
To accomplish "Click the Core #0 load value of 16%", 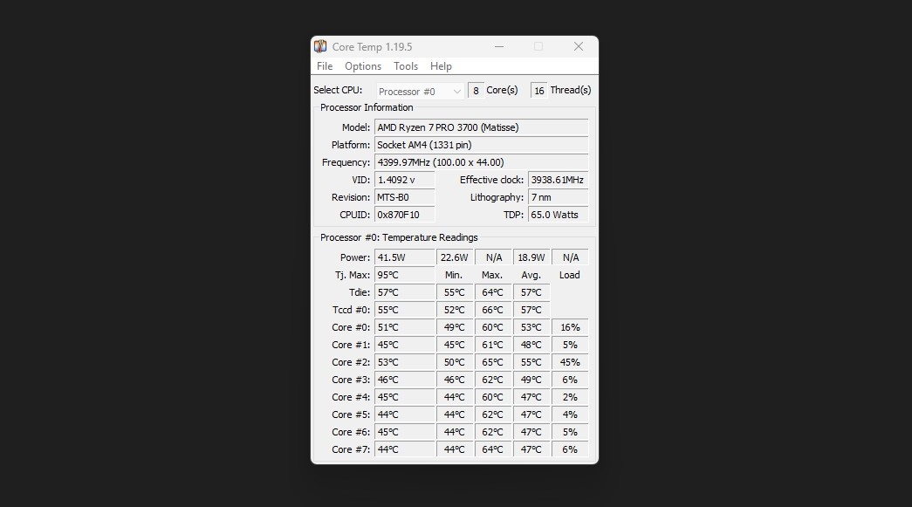I will click(569, 327).
